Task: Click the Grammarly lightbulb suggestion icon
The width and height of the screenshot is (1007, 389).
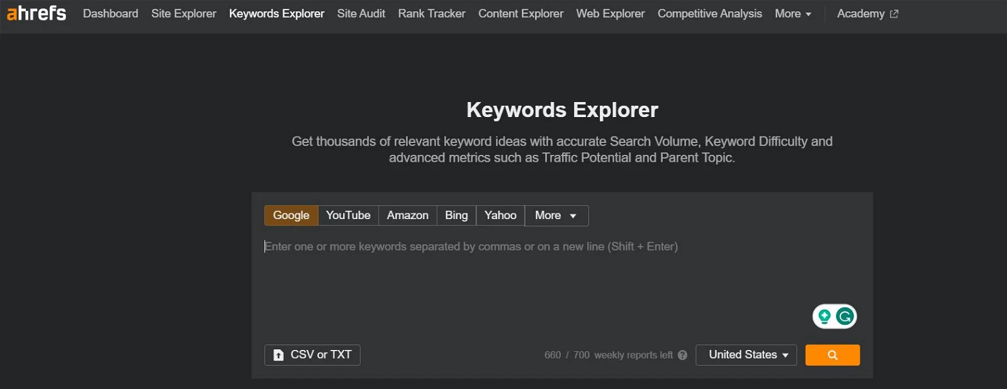Action: (824, 317)
